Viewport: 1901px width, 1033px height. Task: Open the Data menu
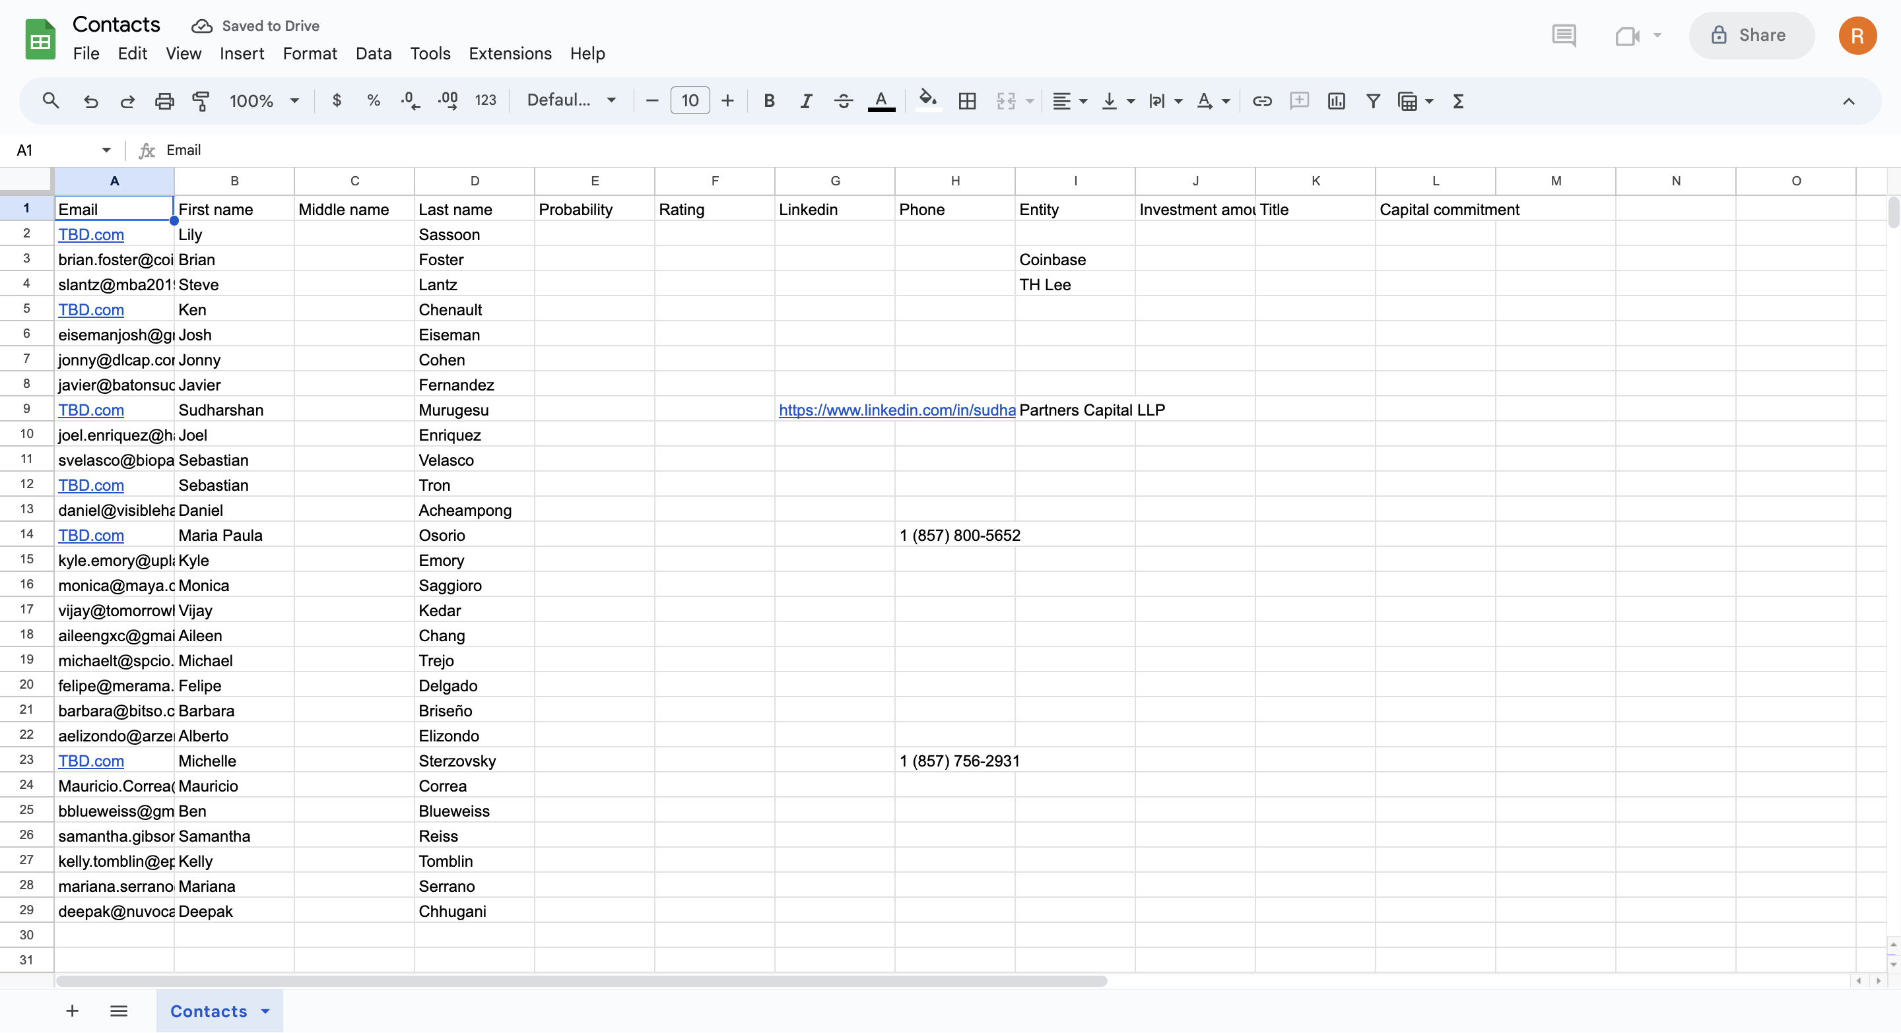[x=374, y=53]
